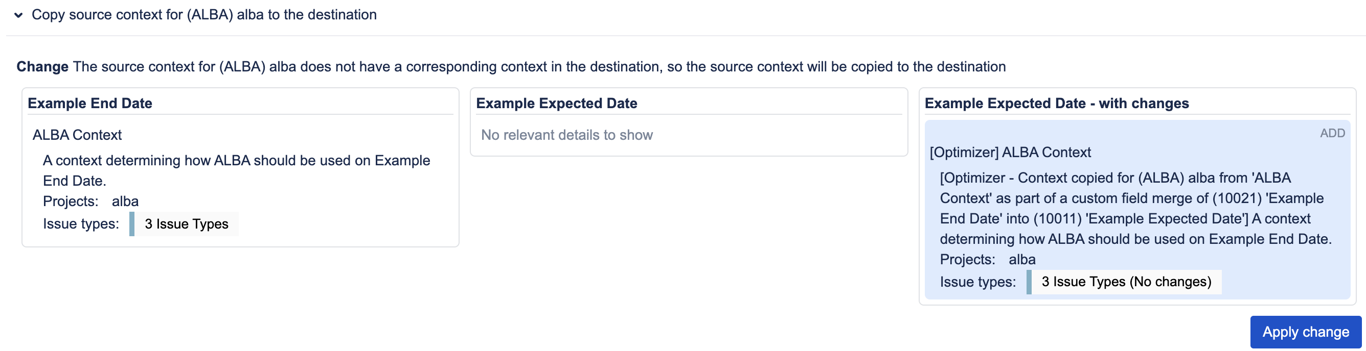Expand the '3 Issue Types' badge under Example End Date
Viewport: 1366px width, 351px height.
186,223
